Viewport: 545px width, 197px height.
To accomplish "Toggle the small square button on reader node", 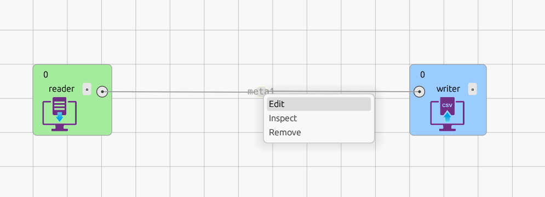I will [87, 89].
